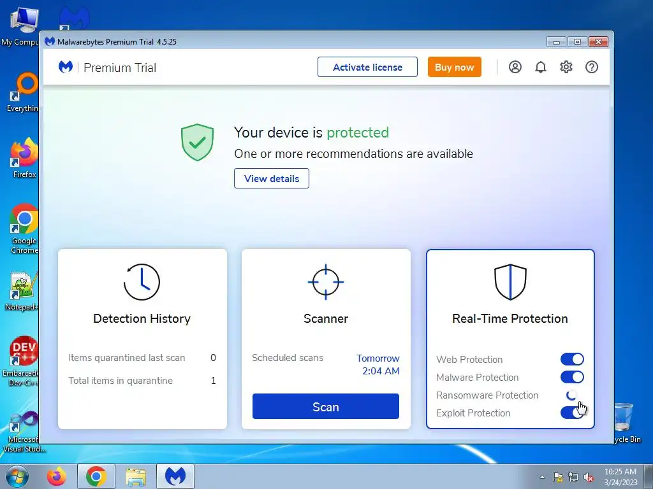Open scheduled scan Tomorrow 2:04 AM link

click(x=378, y=364)
